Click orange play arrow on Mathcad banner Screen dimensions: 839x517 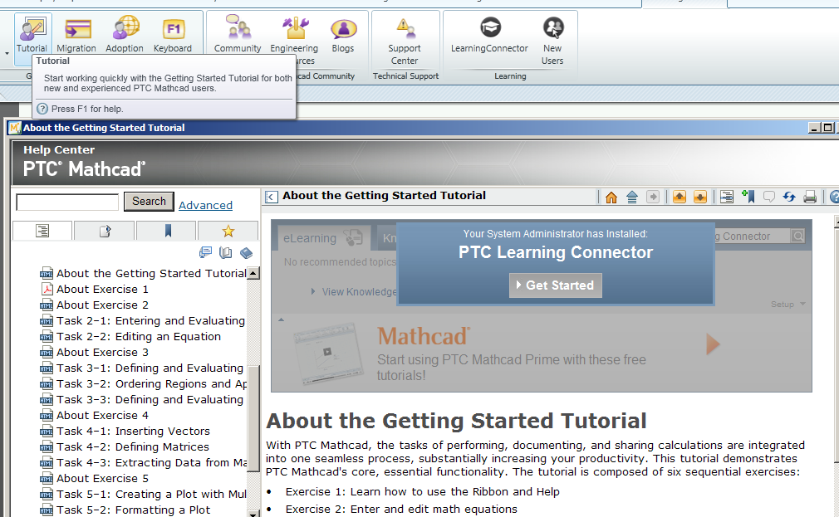tap(713, 344)
